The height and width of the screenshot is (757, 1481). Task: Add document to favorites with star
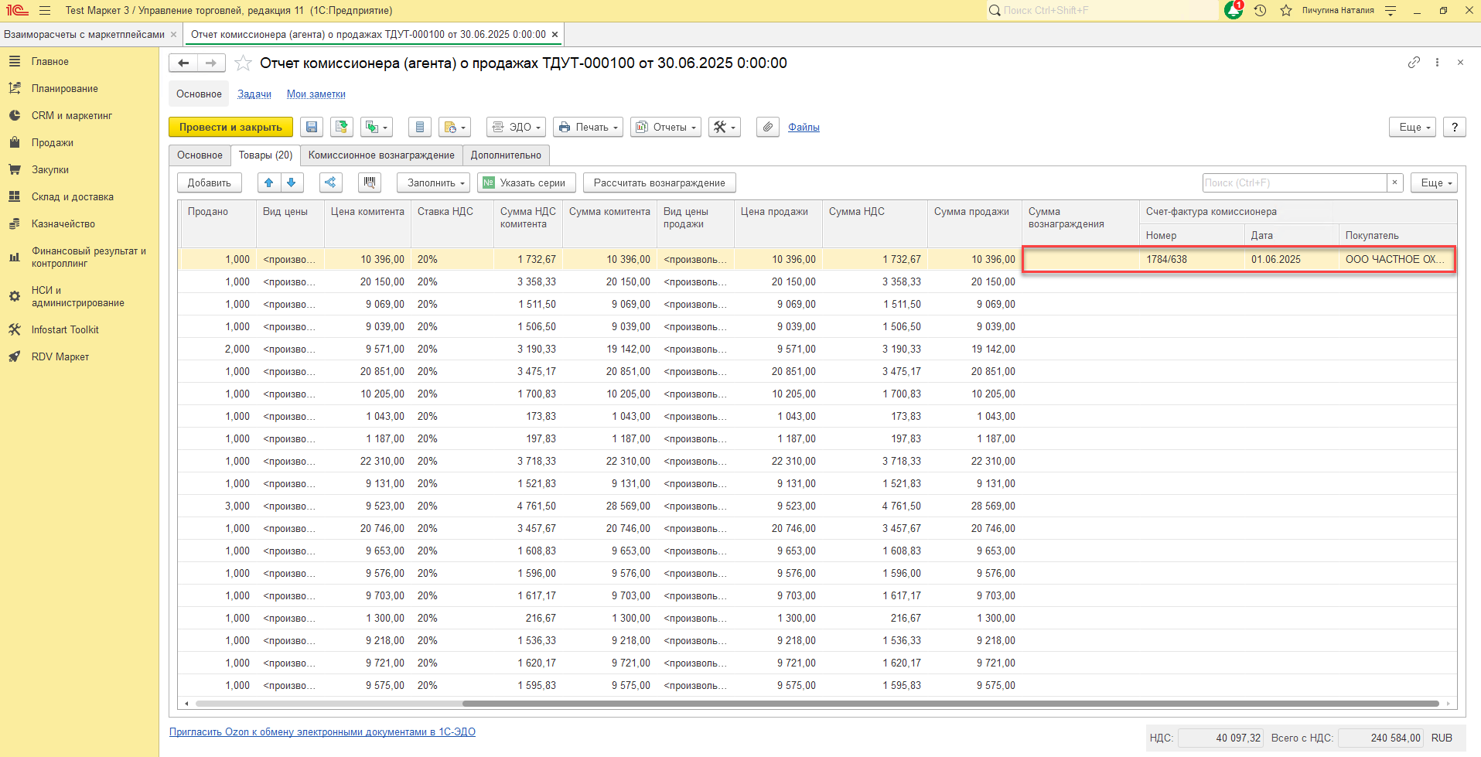pos(243,63)
